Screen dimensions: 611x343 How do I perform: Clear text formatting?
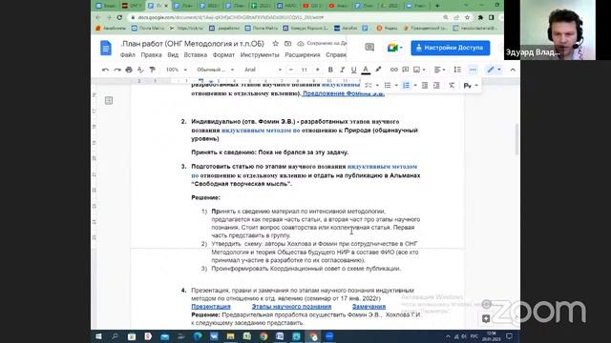(452, 85)
